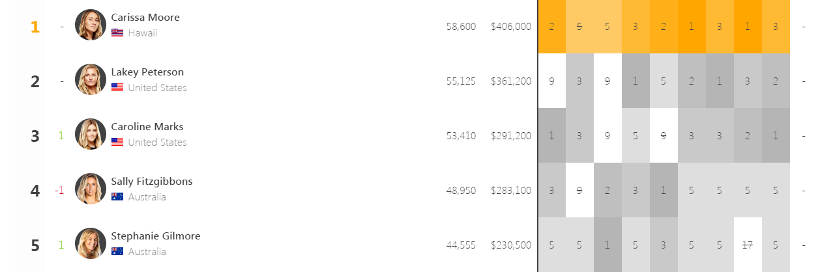
Task: Select Carissa Moore's first event result cell
Action: (x=552, y=26)
